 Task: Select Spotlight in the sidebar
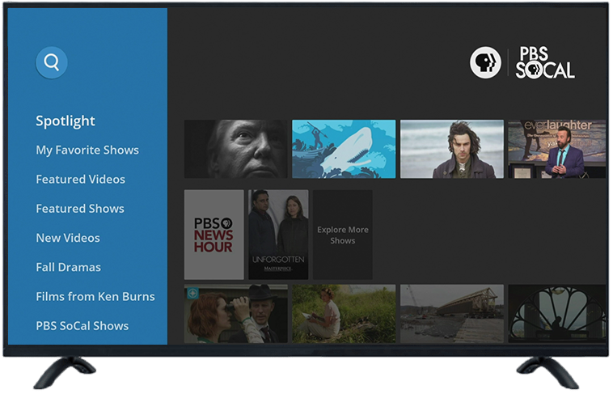pyautogui.click(x=66, y=121)
